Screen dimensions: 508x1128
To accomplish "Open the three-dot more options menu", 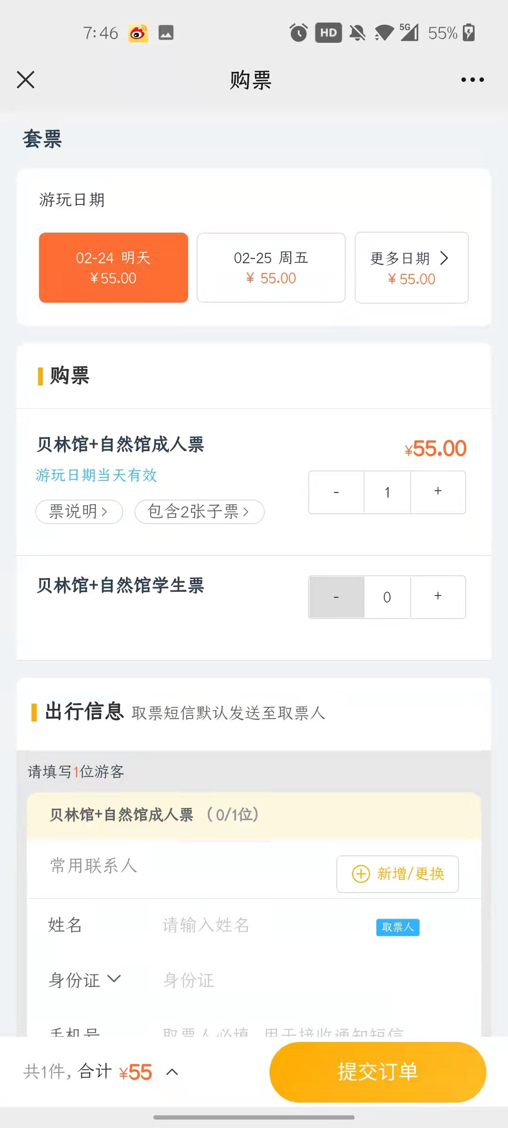I will coord(472,80).
